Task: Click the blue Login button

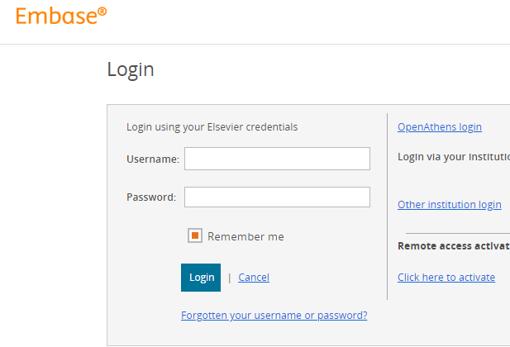Action: point(201,278)
